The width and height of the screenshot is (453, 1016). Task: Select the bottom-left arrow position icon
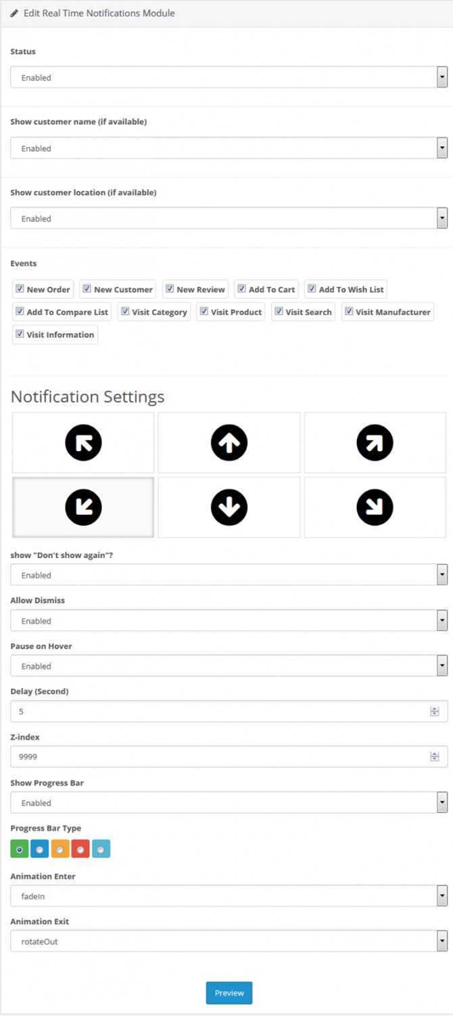(83, 507)
